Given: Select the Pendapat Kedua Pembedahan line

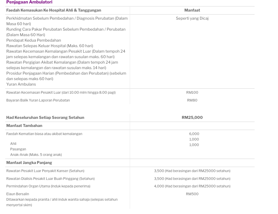Looking at the screenshot, I should [x=34, y=40].
